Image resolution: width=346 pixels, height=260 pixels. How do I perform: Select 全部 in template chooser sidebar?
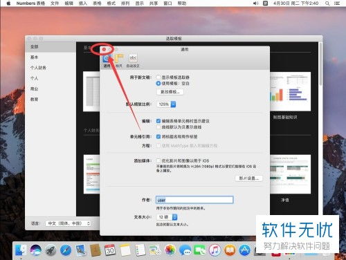(51, 47)
